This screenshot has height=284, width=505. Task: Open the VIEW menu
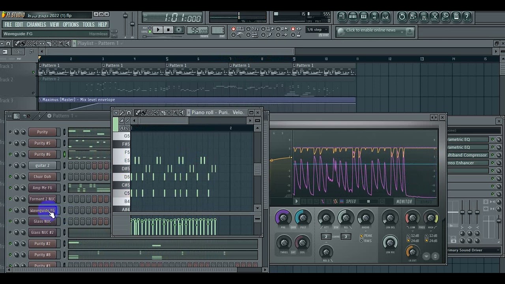(54, 24)
